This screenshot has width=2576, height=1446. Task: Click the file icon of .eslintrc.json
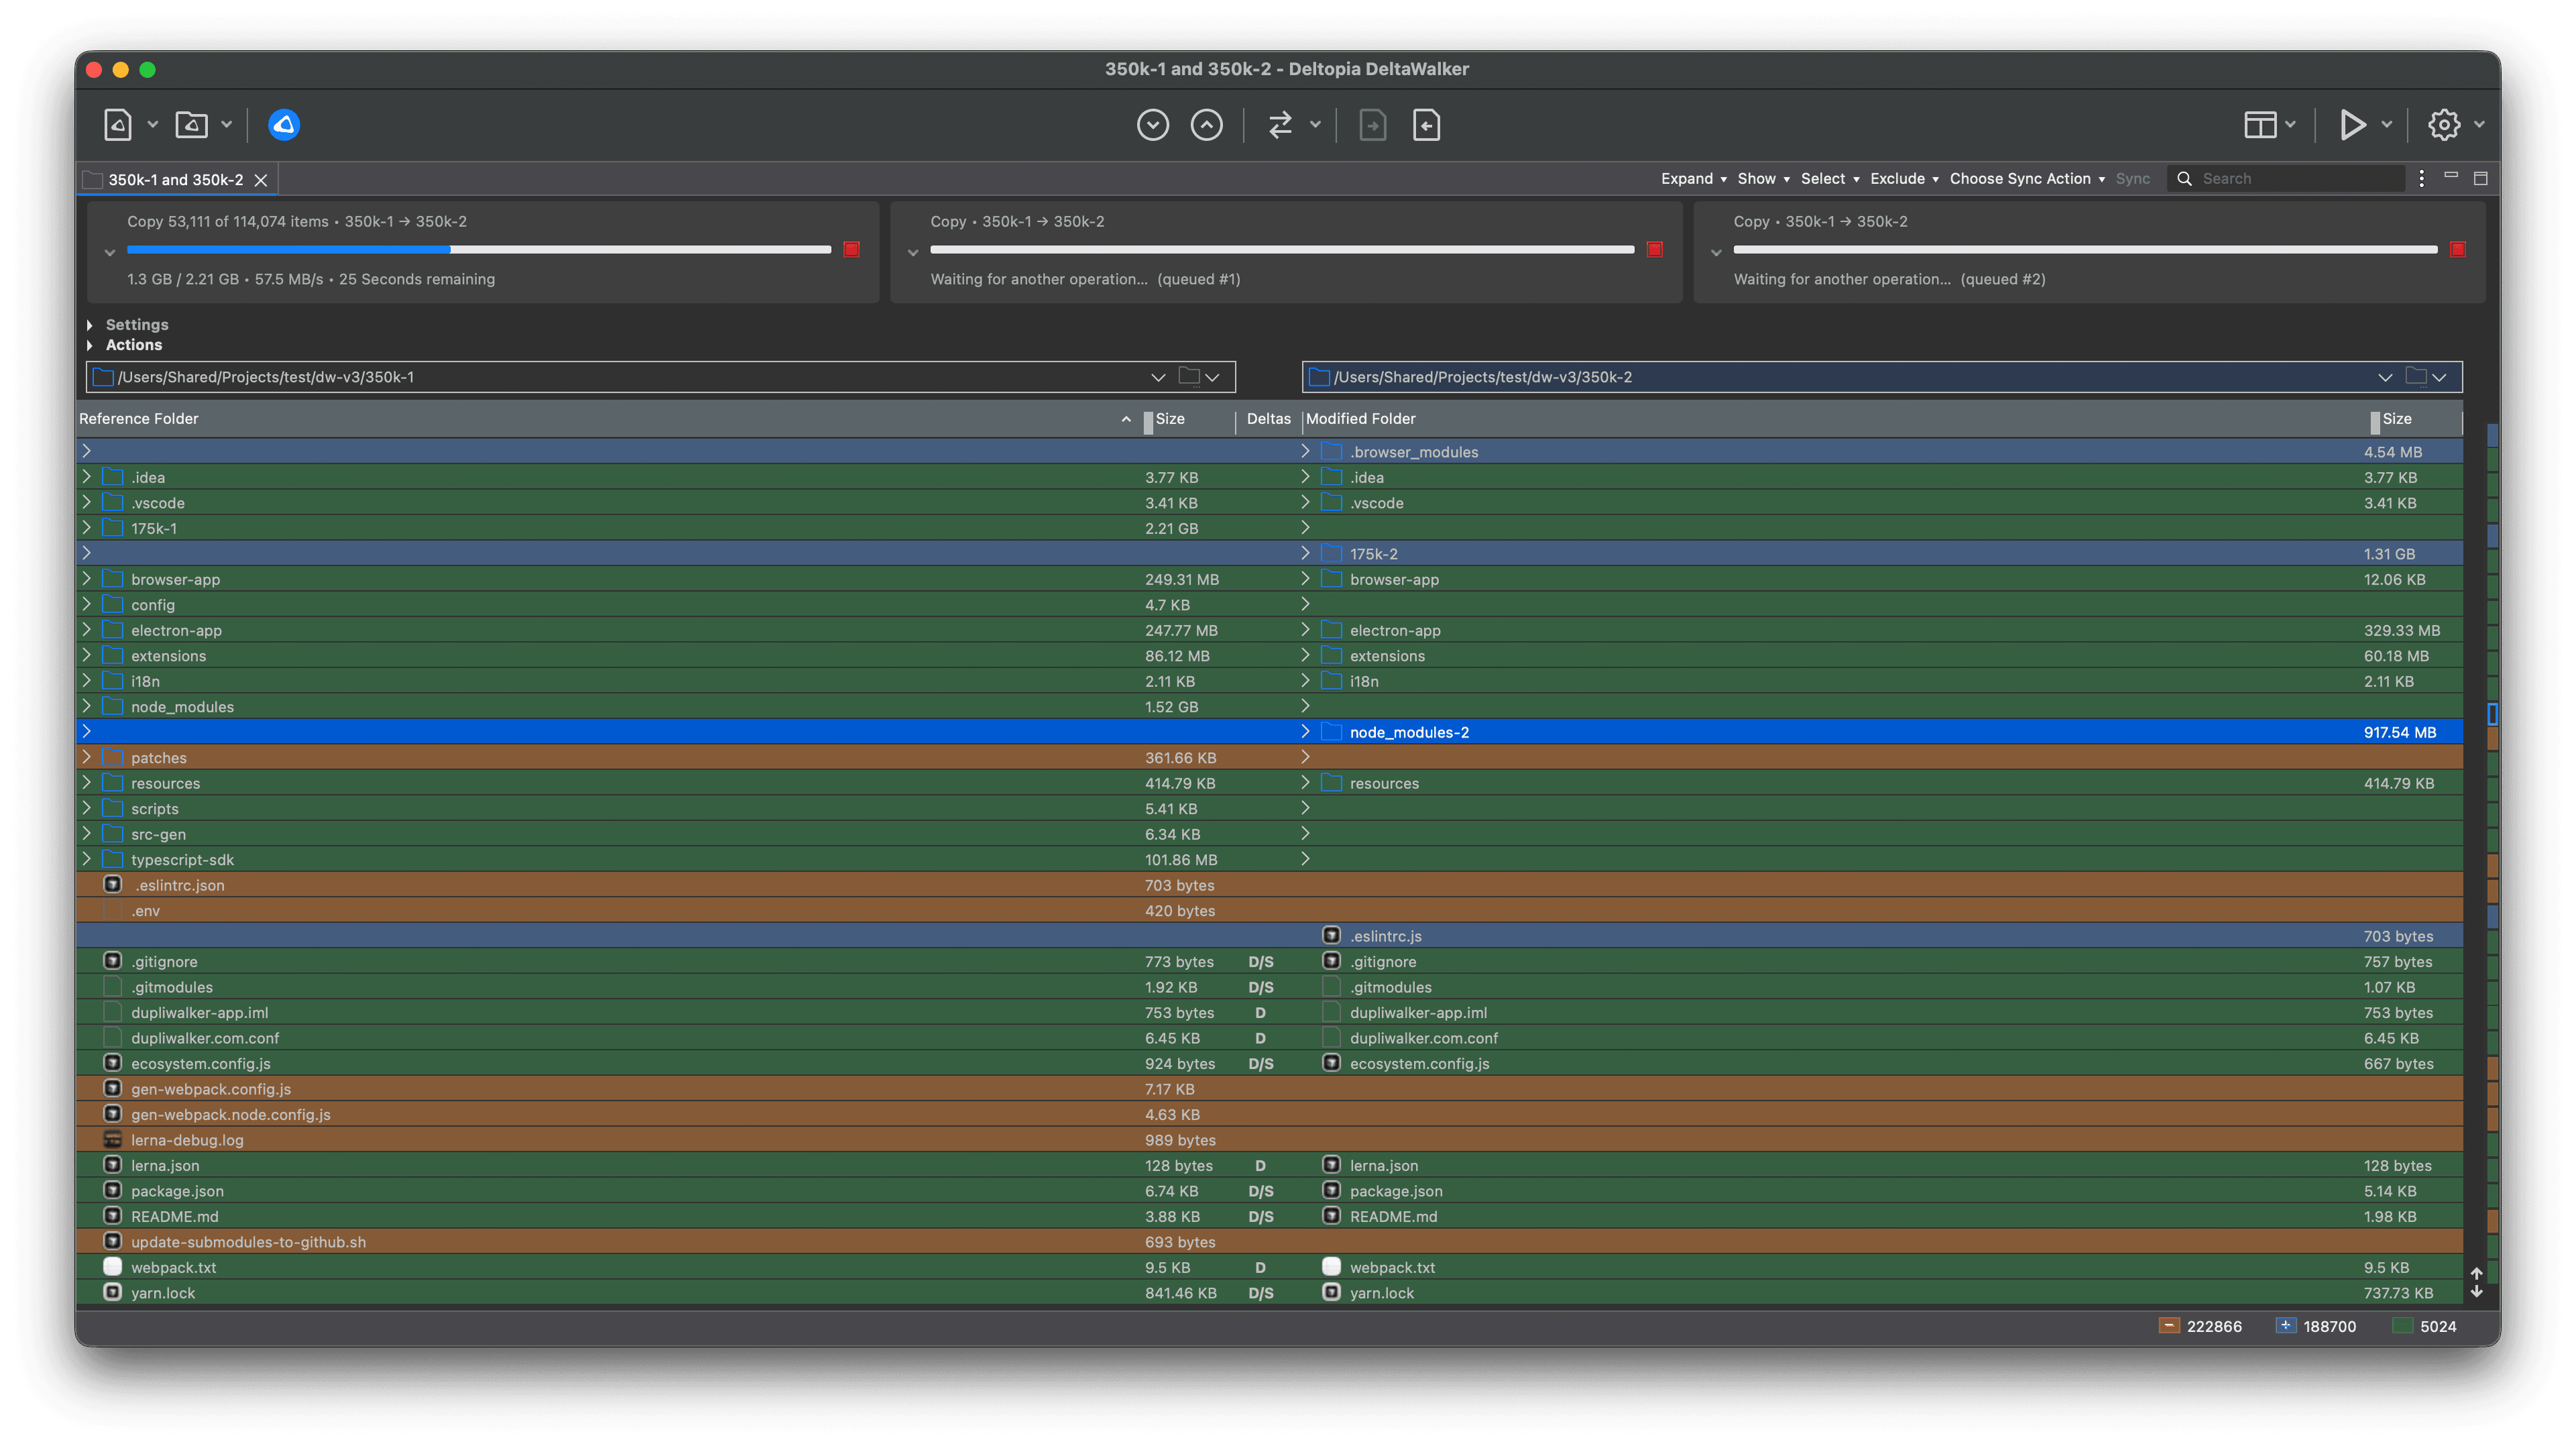[113, 885]
